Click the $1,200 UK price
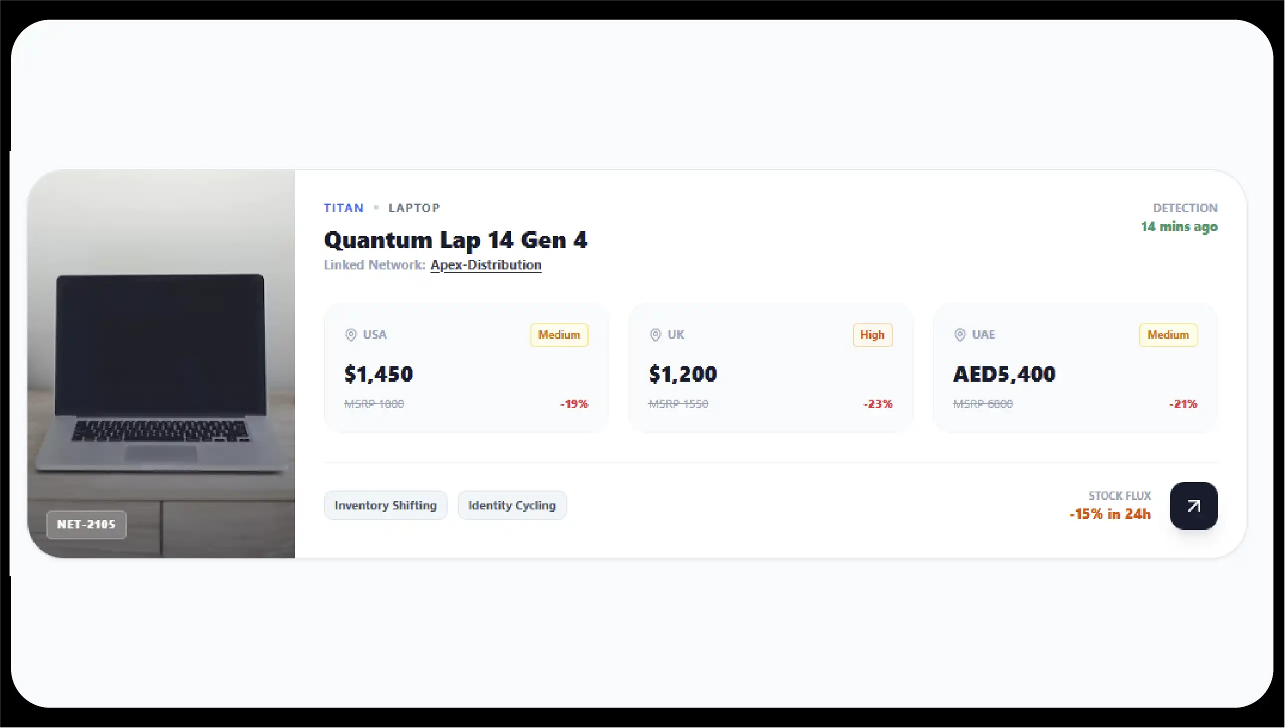The height and width of the screenshot is (728, 1285). [683, 374]
